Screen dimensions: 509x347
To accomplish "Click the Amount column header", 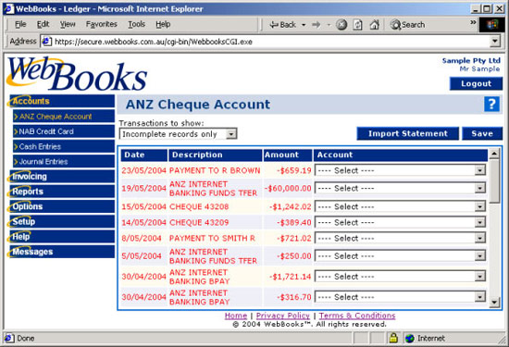I will coord(287,155).
